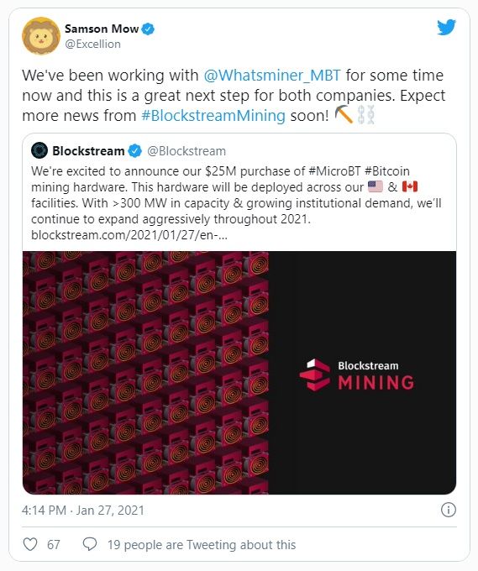
Task: Click the Blockstream round avatar icon
Action: (x=39, y=150)
